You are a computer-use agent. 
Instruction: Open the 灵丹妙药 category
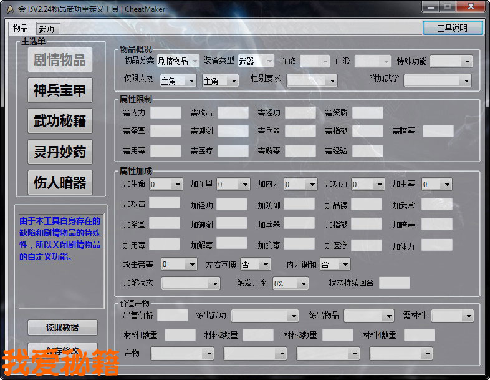(x=60, y=152)
